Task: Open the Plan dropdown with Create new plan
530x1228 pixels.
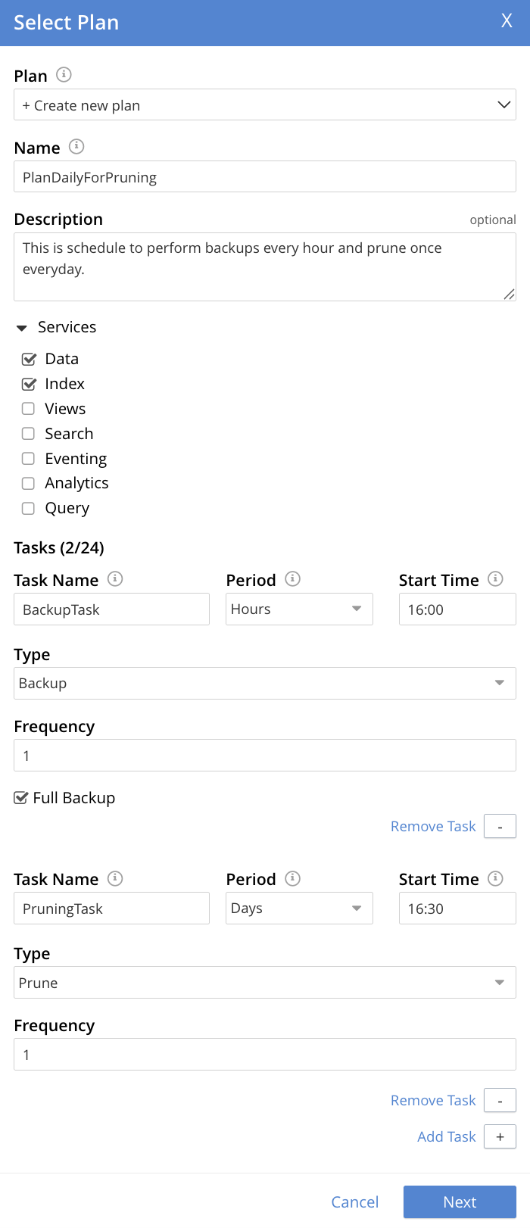Action: [264, 105]
